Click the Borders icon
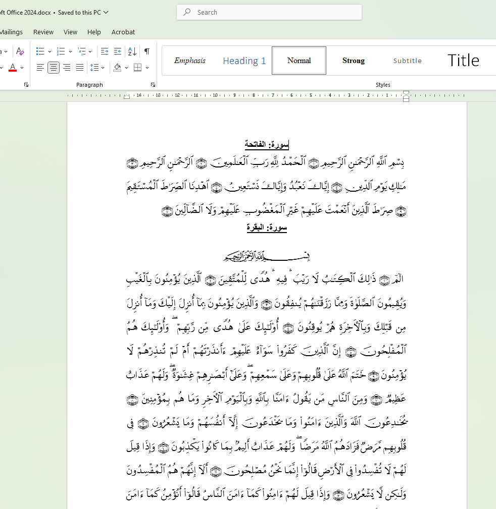Image resolution: width=496 pixels, height=509 pixels. [137, 68]
